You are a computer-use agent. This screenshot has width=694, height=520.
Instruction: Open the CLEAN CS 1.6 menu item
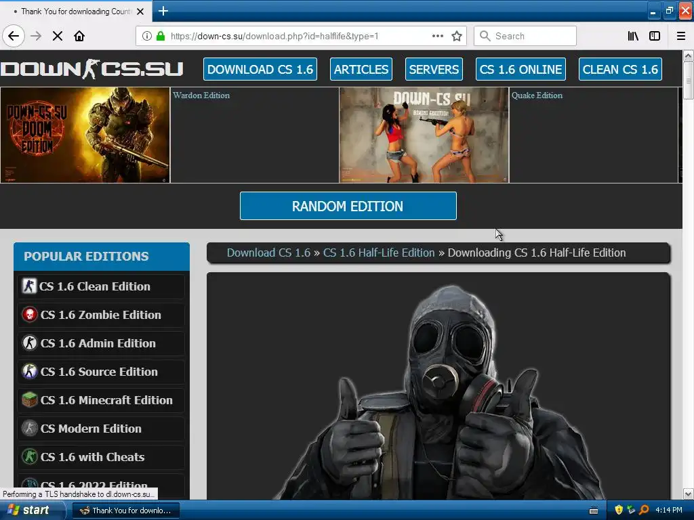(620, 69)
